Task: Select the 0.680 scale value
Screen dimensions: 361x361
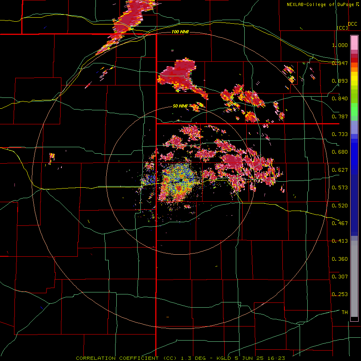Action: click(340, 152)
